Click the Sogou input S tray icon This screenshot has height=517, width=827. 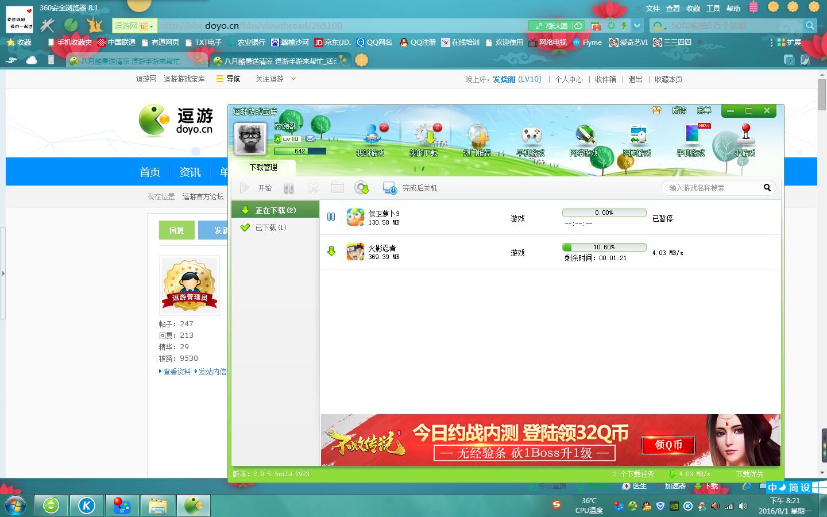(x=556, y=504)
